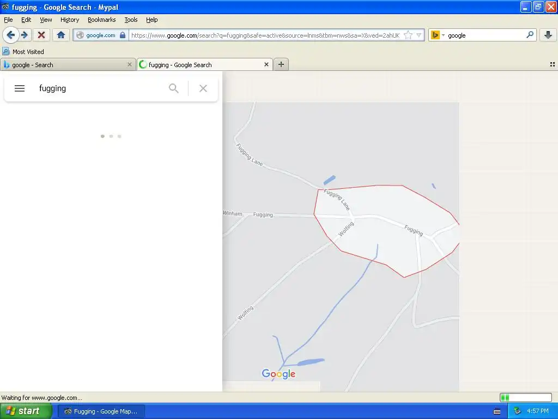This screenshot has width=558, height=419.
Task: Click the on-screen keyboard tray icon
Action: click(497, 411)
